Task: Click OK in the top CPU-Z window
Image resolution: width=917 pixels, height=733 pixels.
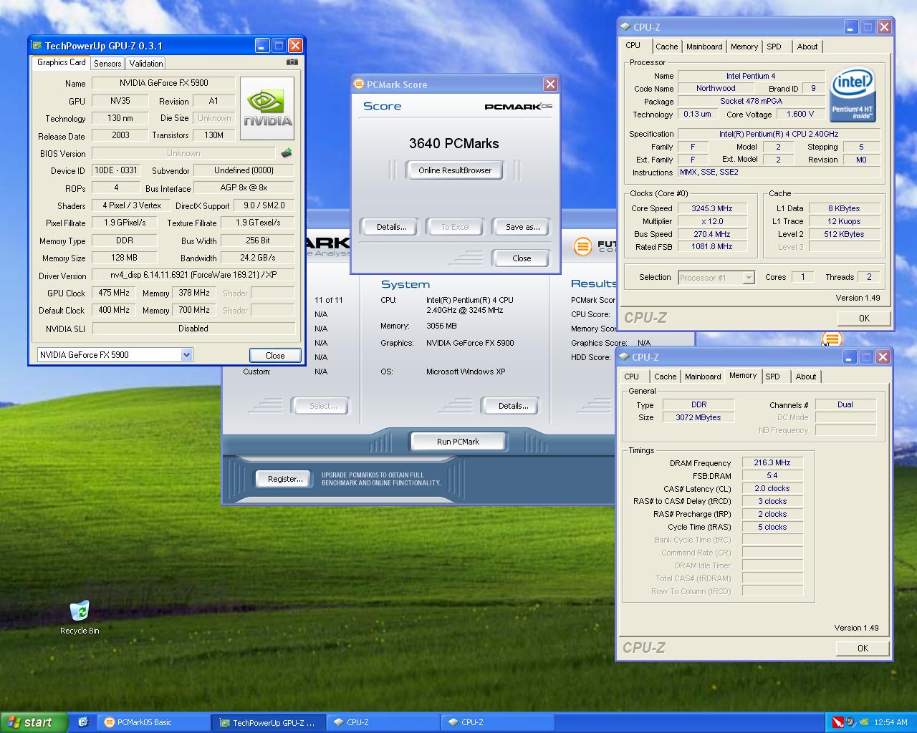Action: pyautogui.click(x=864, y=319)
